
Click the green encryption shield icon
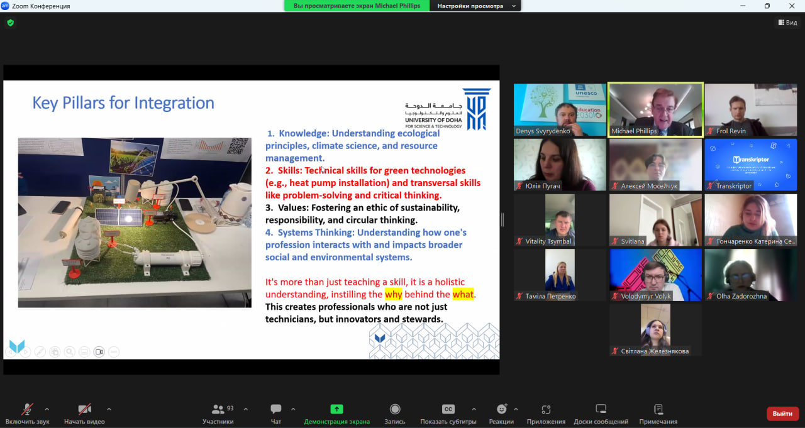point(10,23)
